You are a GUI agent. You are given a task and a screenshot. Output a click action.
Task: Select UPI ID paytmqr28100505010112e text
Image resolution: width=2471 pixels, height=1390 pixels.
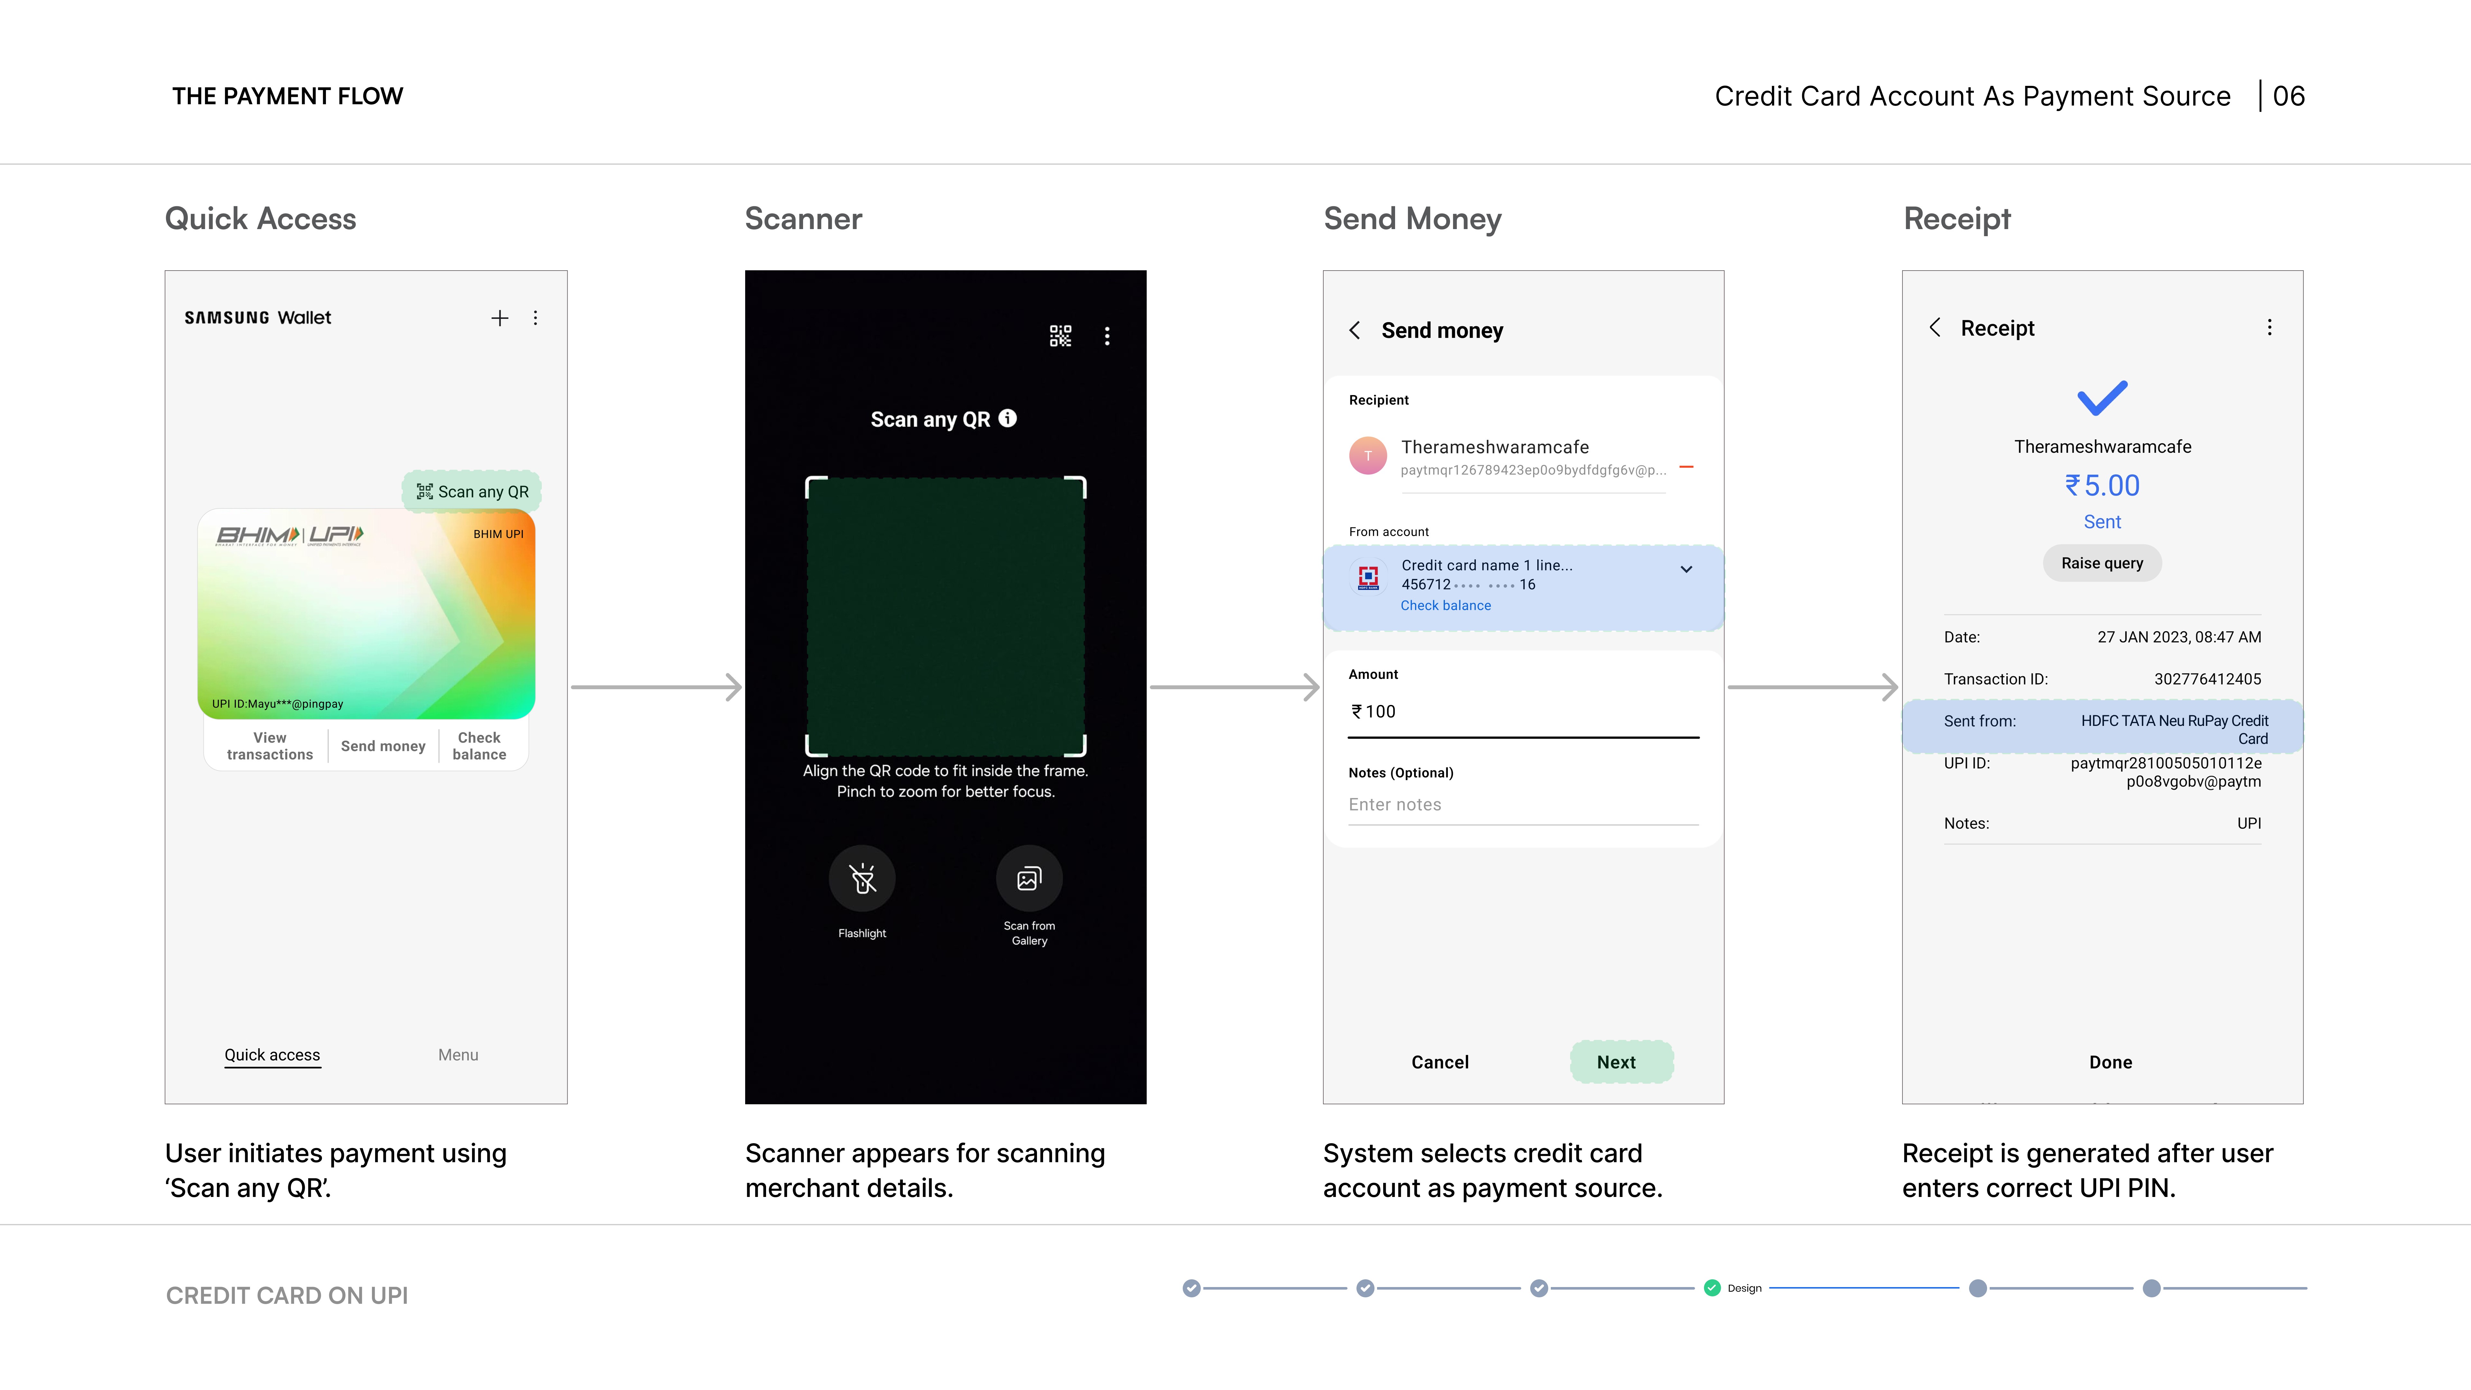pos(2166,772)
